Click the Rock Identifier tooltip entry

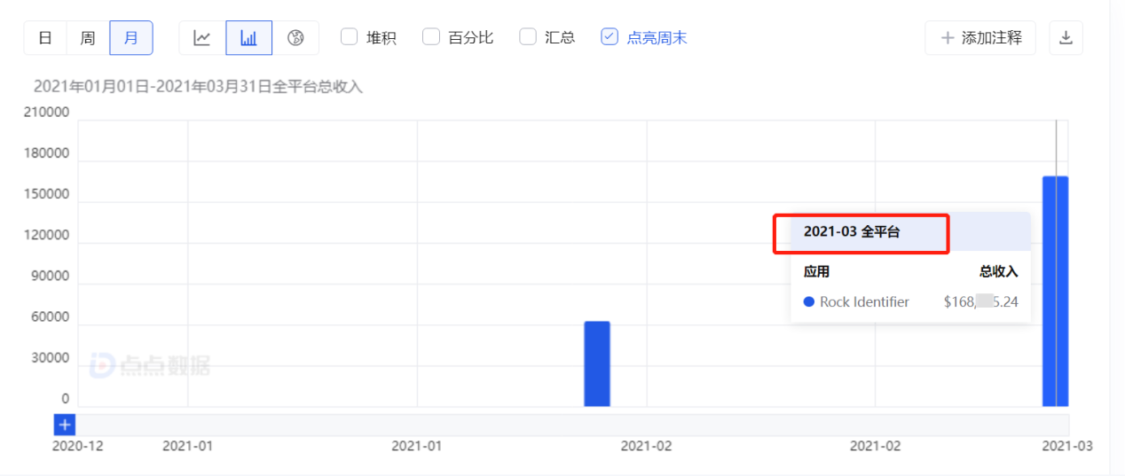point(864,302)
